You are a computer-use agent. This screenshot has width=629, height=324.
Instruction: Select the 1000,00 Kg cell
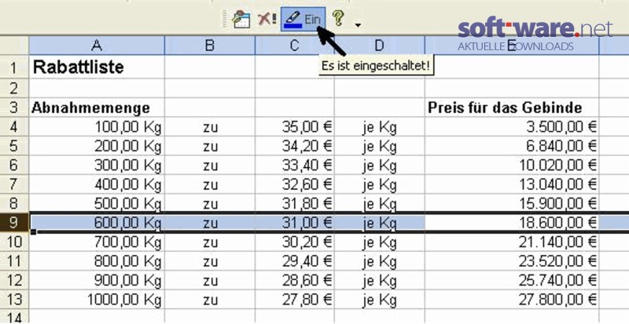[96, 299]
